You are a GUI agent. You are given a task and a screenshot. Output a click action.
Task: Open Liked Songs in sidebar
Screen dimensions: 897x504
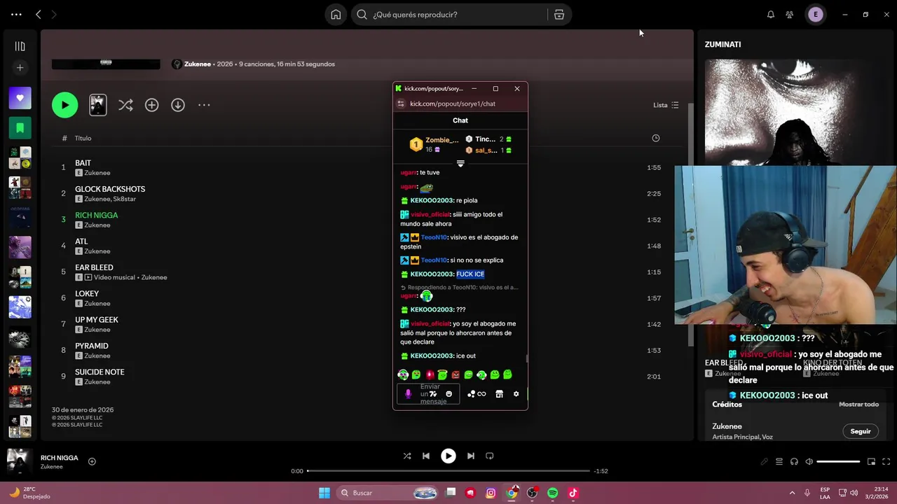20,99
